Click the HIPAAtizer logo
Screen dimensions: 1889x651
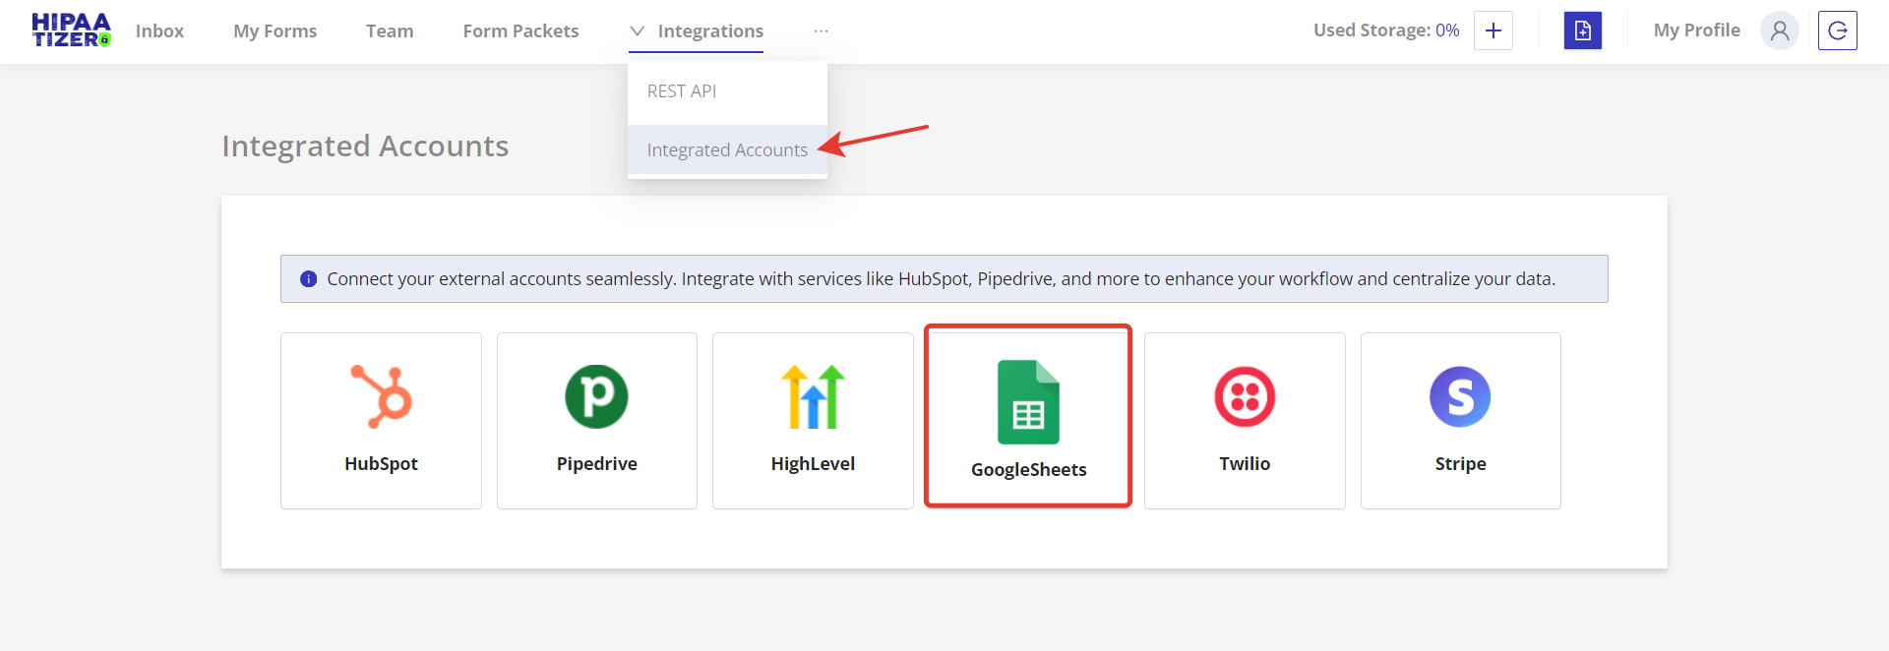click(72, 30)
